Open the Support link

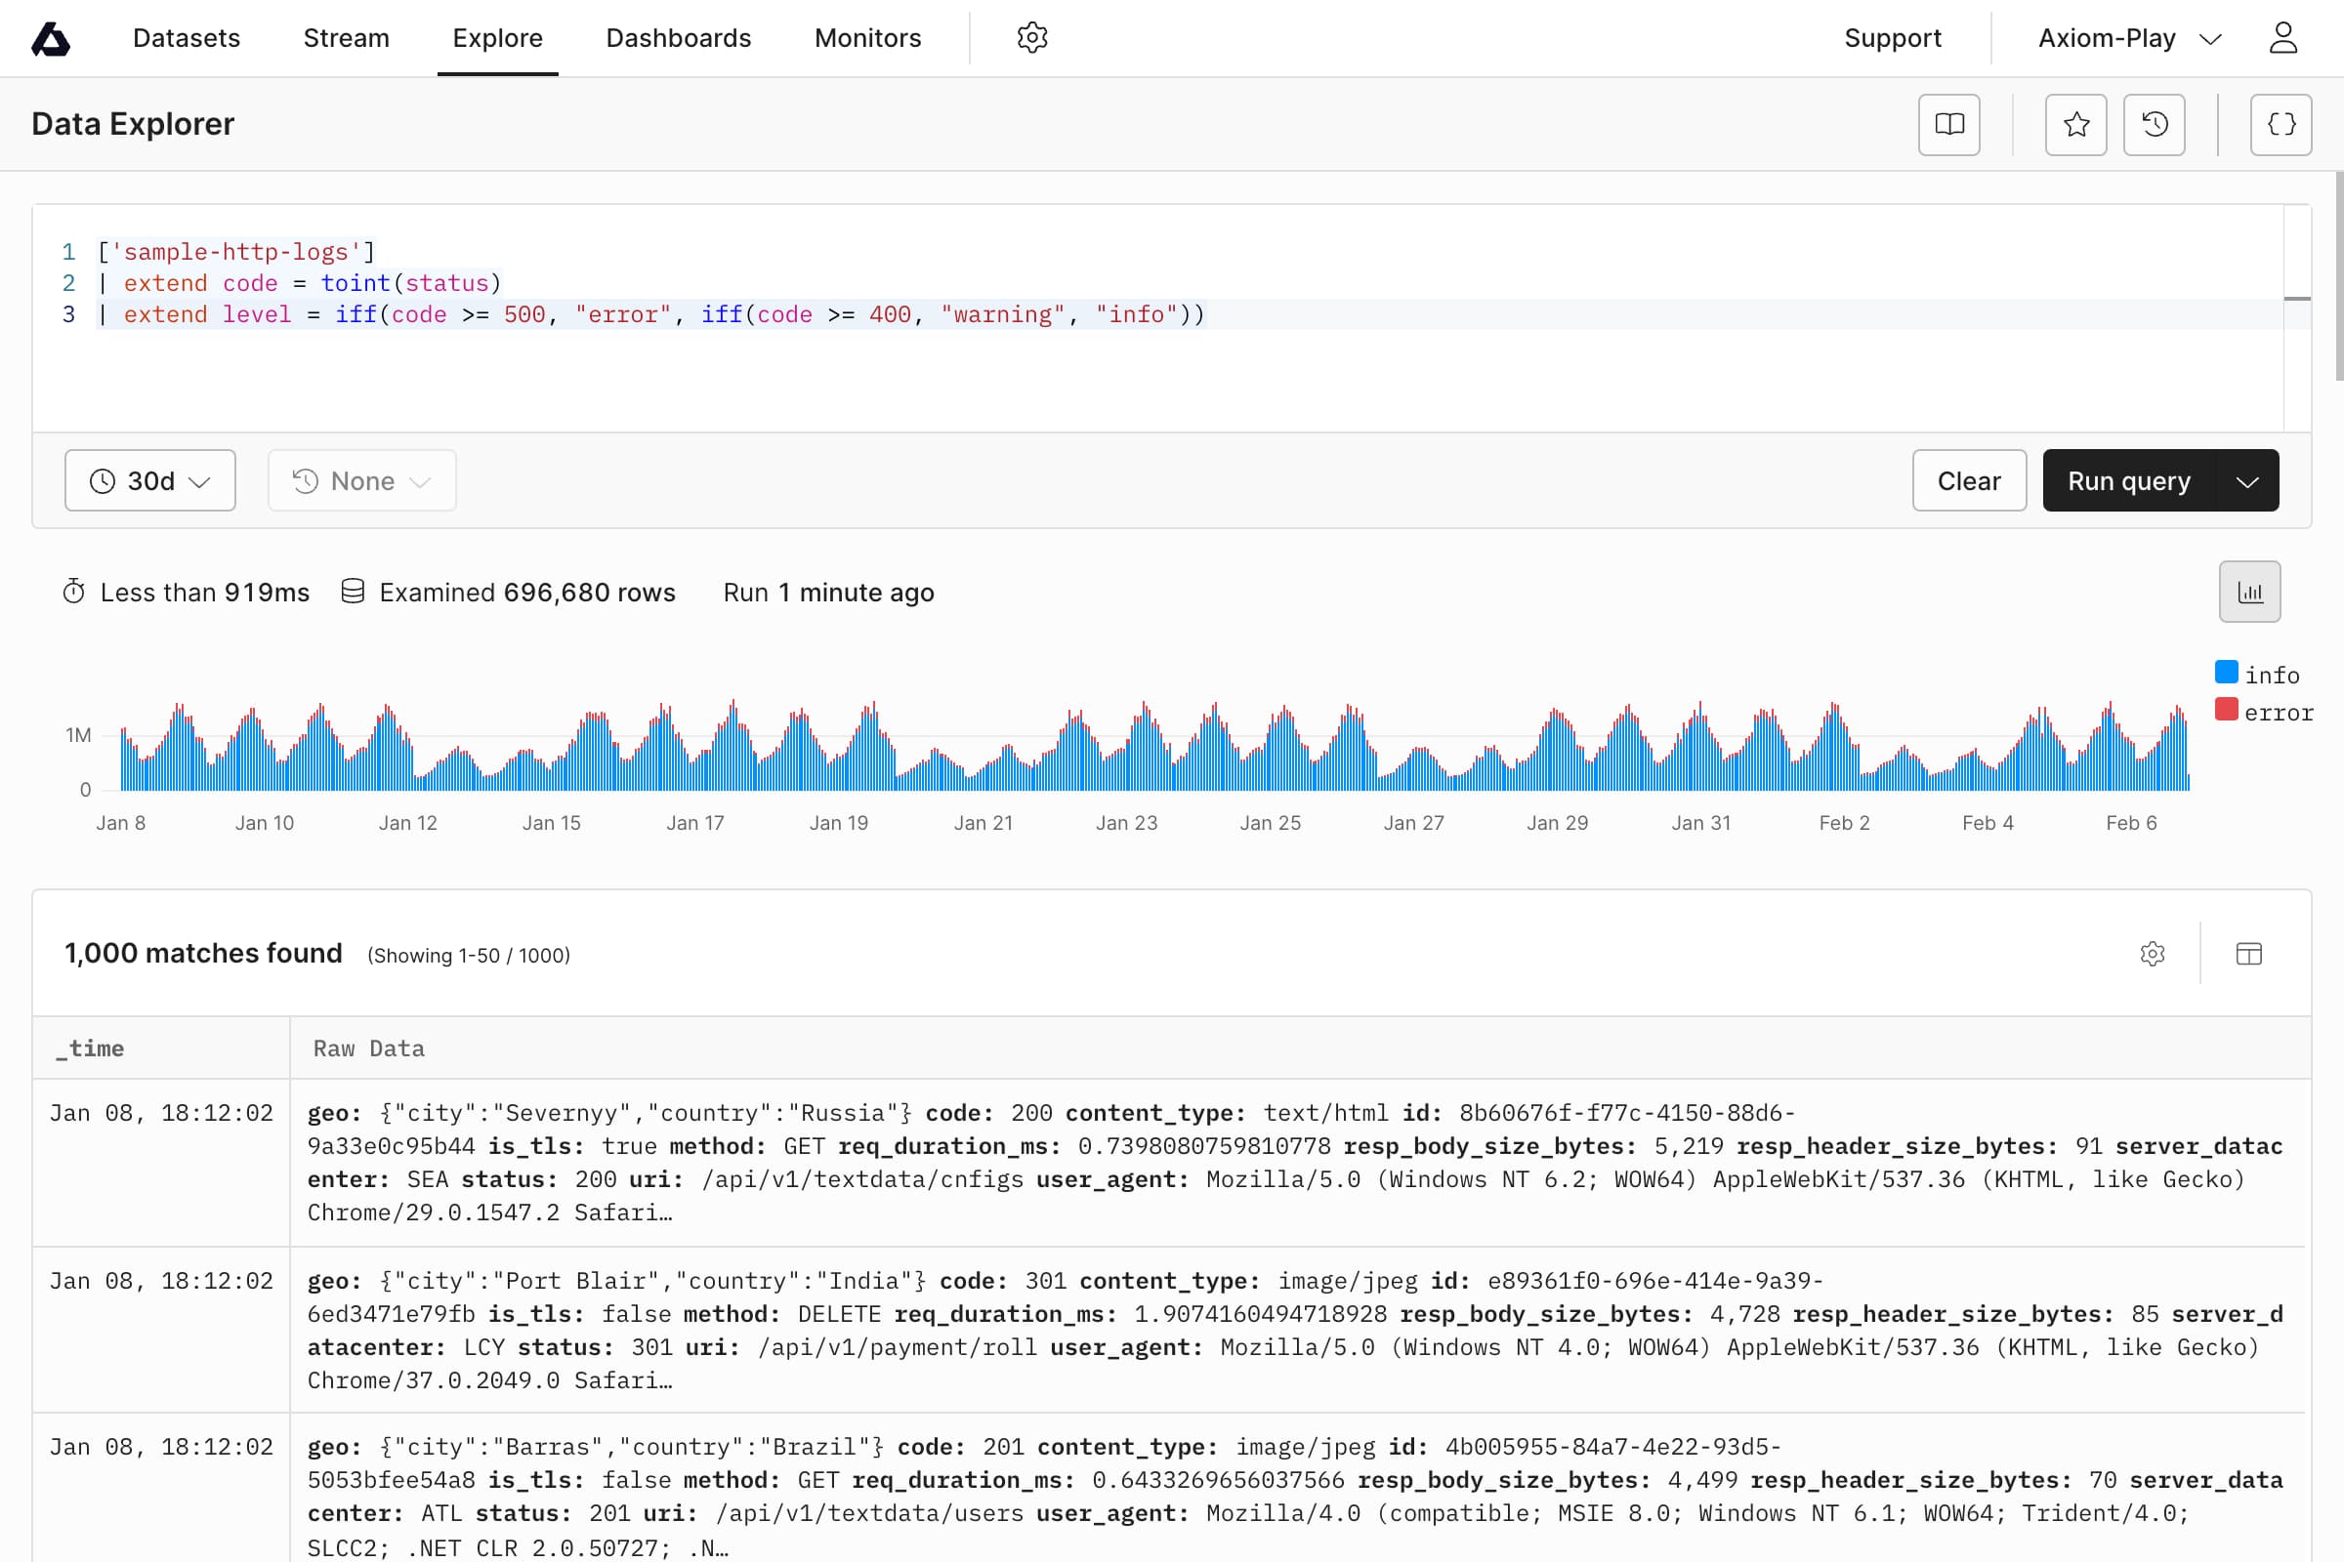click(x=1892, y=38)
